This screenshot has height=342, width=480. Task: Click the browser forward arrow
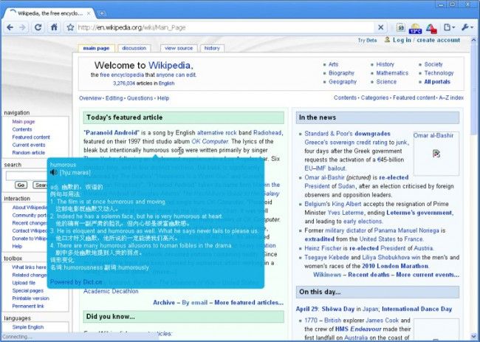[x=22, y=27]
